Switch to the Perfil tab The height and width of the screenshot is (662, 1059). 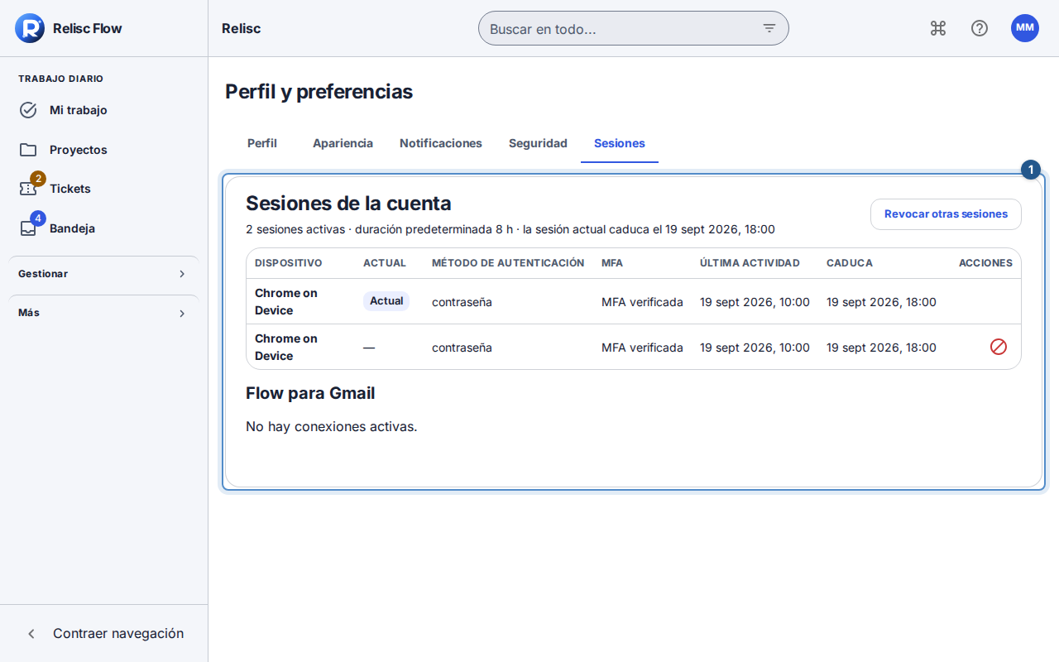coord(262,143)
